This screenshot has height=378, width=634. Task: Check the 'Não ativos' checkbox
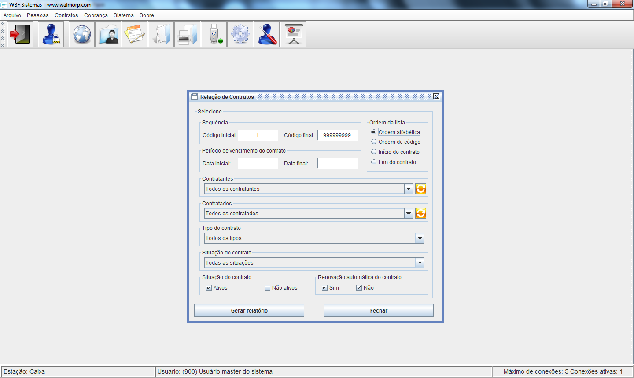click(267, 288)
